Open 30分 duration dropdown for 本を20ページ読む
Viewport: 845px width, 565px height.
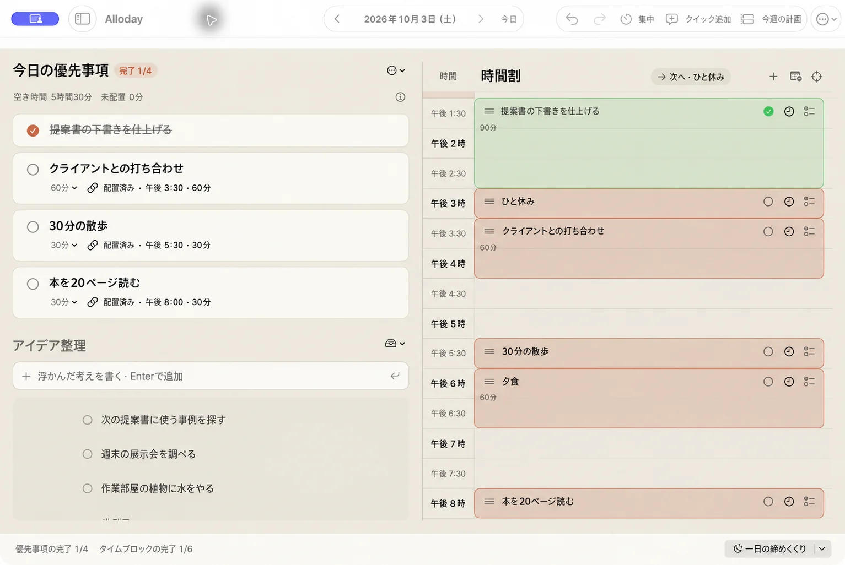click(64, 302)
